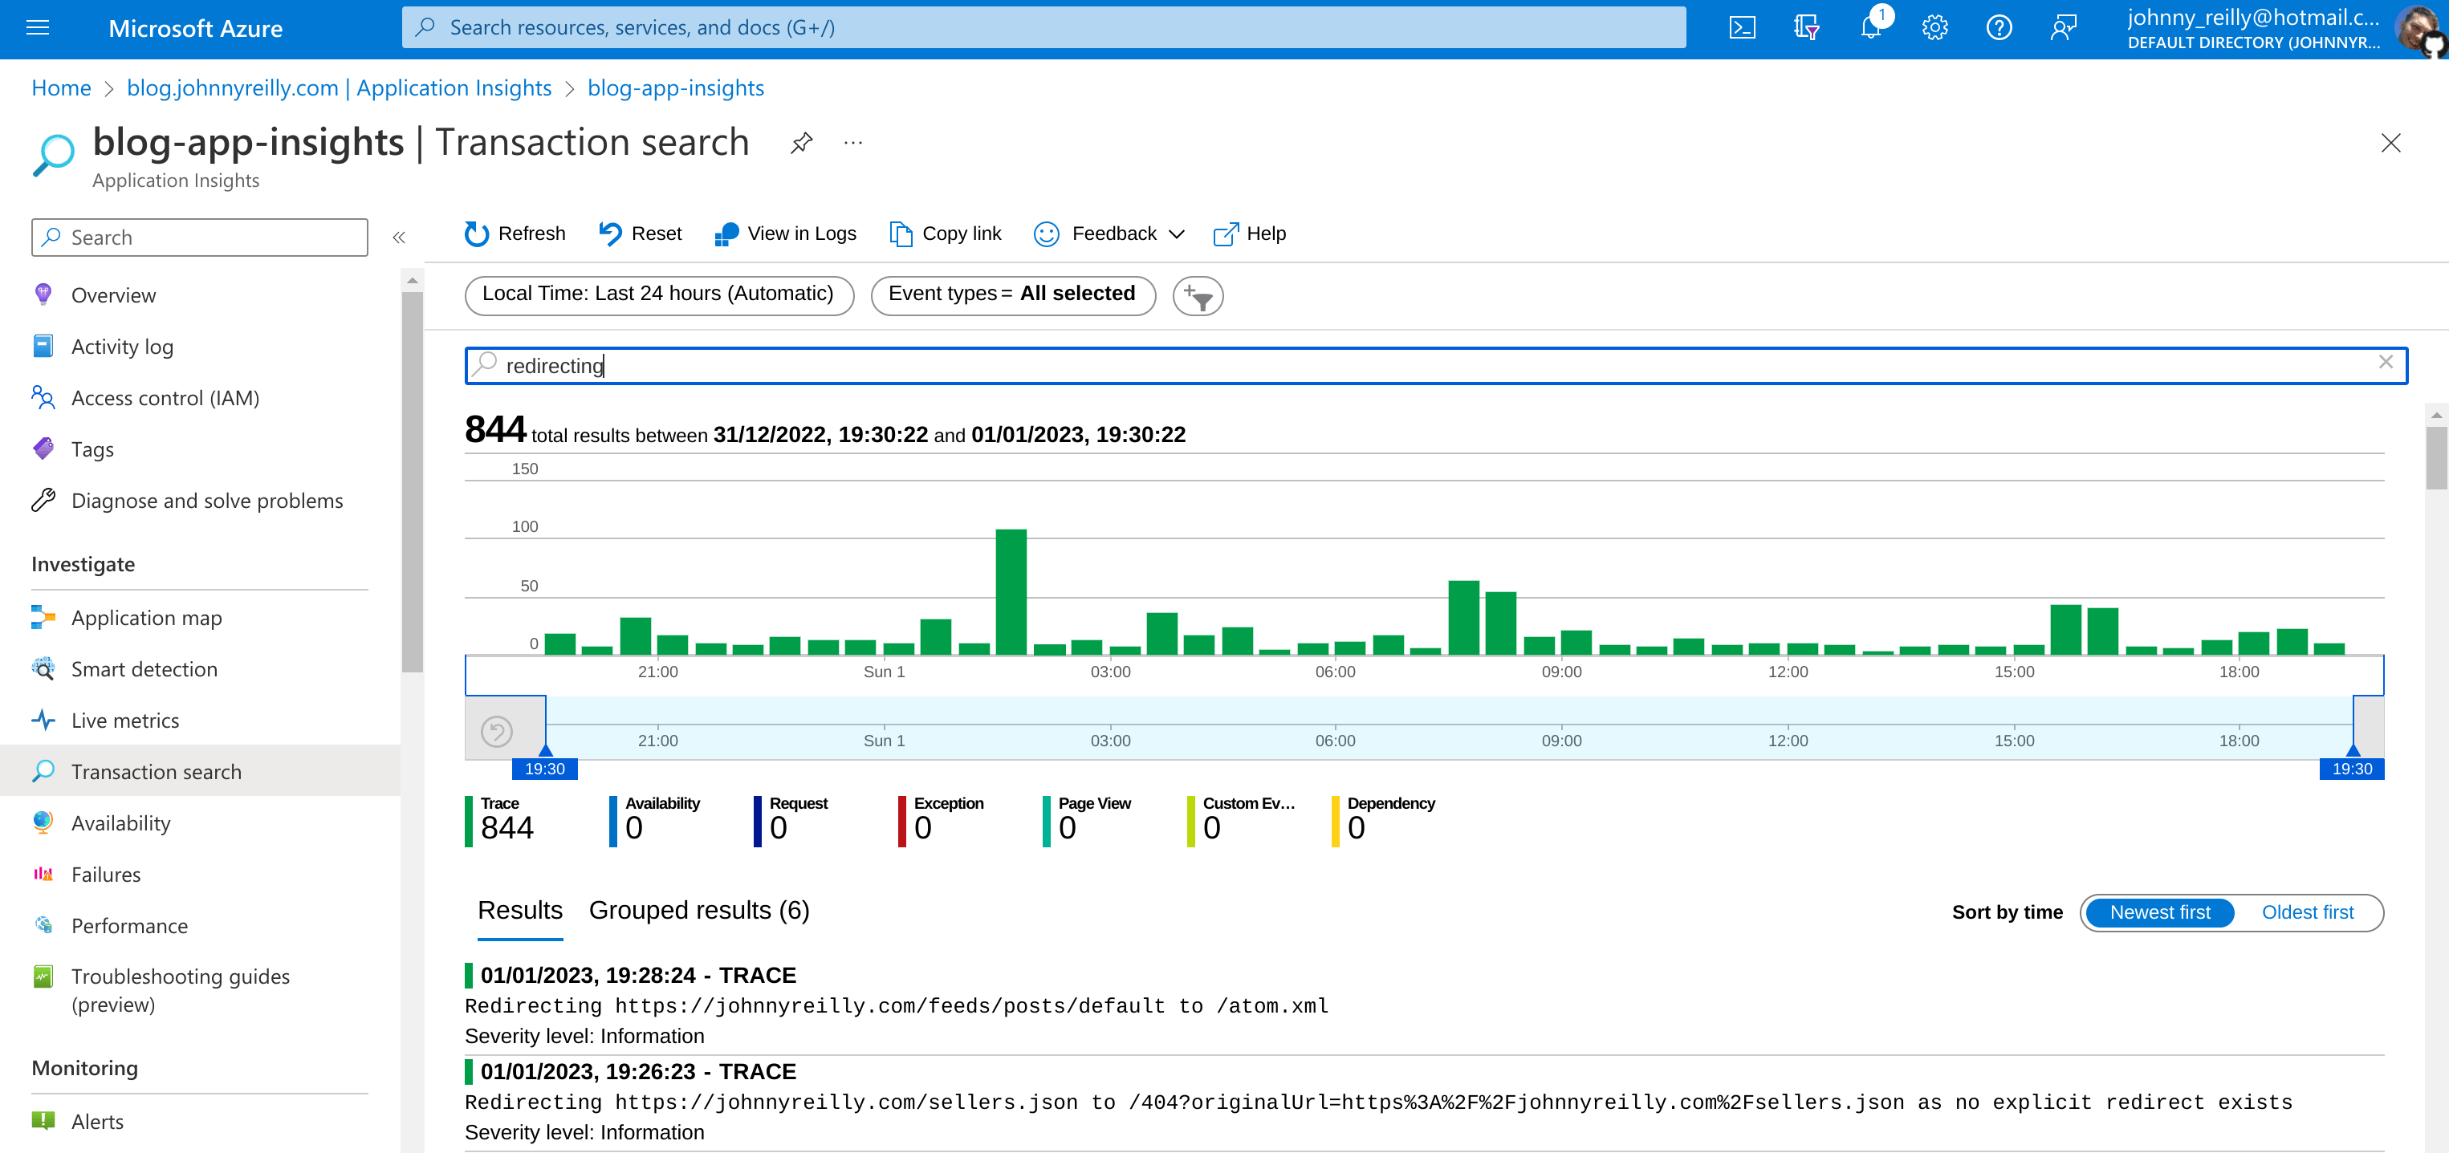Open Azure Cloud Shell from the top bar

[1743, 27]
